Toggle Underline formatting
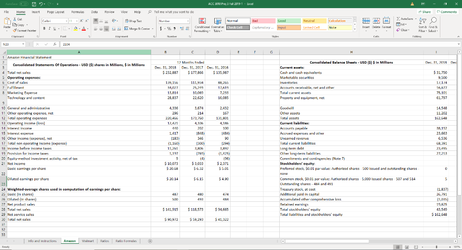The height and width of the screenshot is (250, 462). (55, 29)
